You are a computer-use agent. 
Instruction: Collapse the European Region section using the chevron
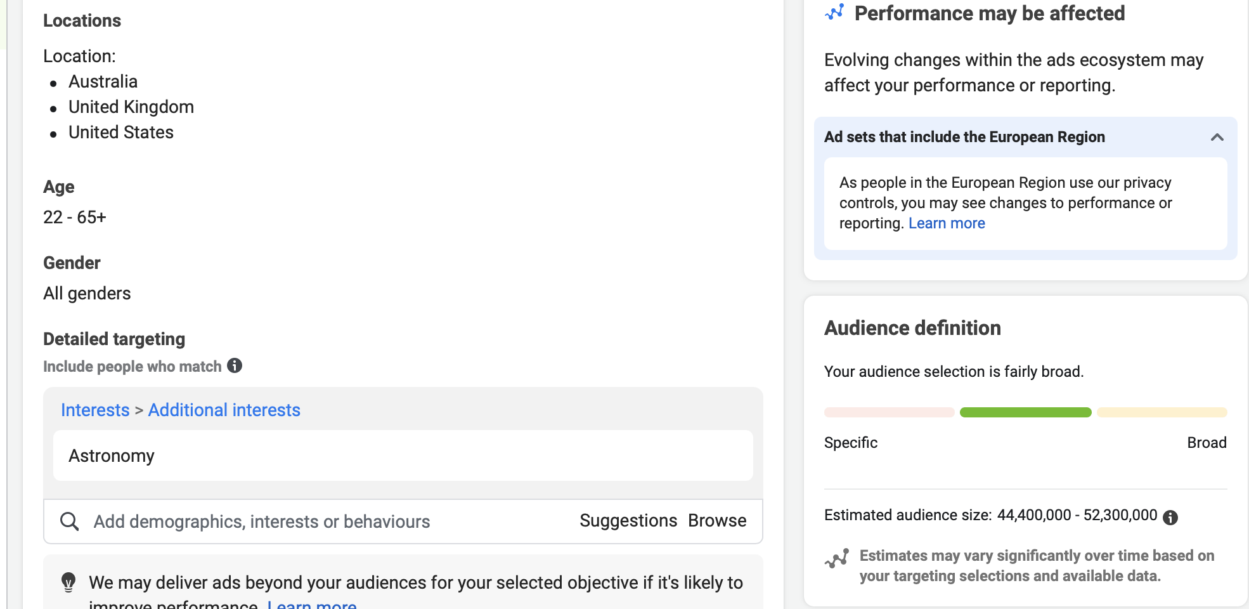pyautogui.click(x=1217, y=138)
